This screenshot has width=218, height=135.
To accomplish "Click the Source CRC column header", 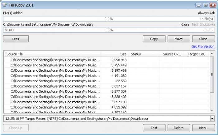I will (172, 54).
